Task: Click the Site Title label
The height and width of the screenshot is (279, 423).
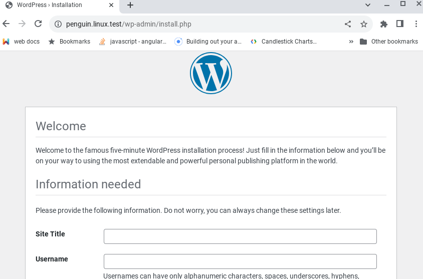Action: (x=50, y=234)
